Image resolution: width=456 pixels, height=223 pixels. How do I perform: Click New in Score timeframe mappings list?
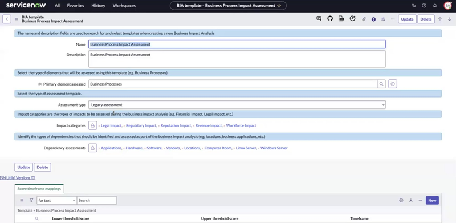click(x=432, y=200)
